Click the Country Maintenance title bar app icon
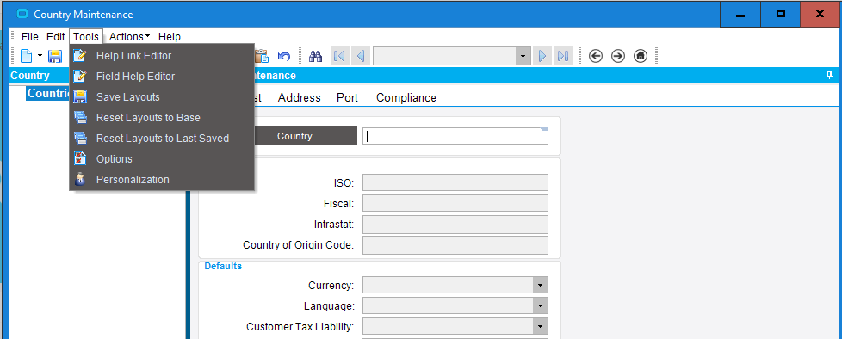Screen dimensions: 842x339 click(22, 15)
